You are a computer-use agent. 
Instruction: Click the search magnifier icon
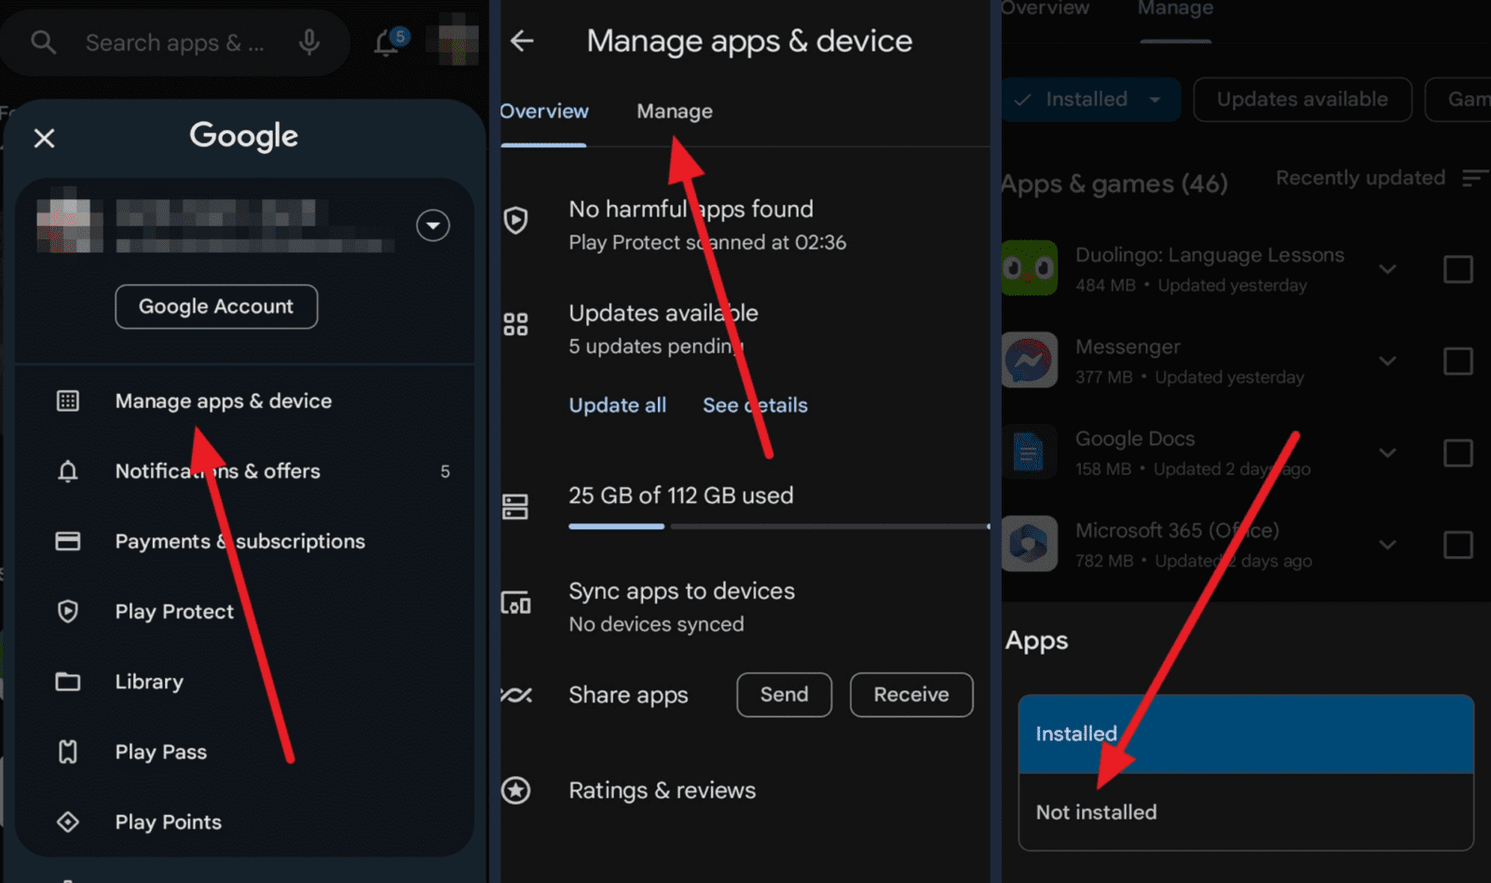click(43, 42)
